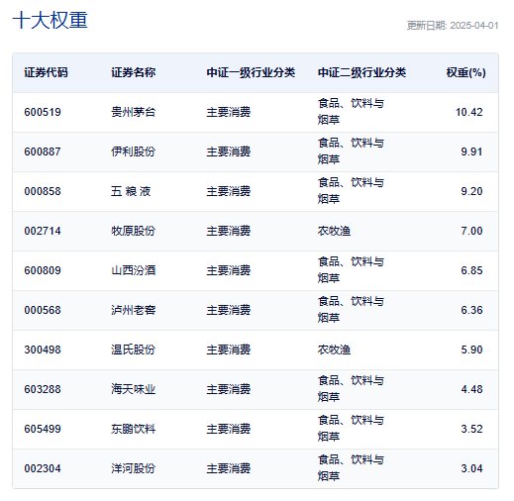Select stock code 000858
Screen dimensions: 514x501
(x=43, y=191)
